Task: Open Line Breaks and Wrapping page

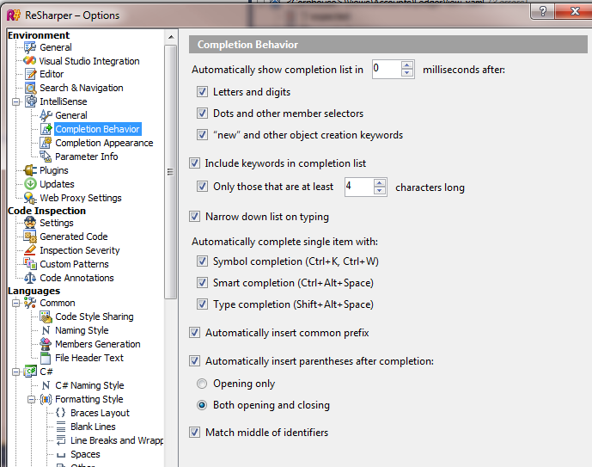Action: (x=117, y=440)
